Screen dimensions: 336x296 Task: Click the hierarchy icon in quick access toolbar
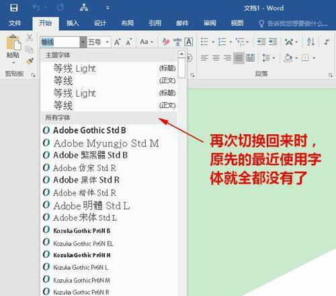[84, 7]
